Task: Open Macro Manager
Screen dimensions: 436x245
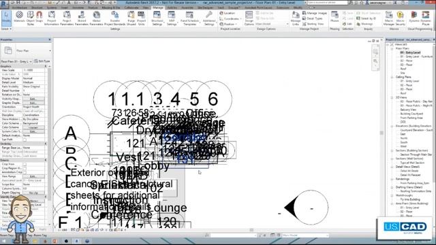Action: (389, 18)
